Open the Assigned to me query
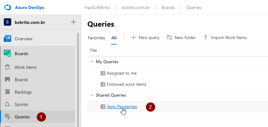 pyautogui.click(x=122, y=73)
